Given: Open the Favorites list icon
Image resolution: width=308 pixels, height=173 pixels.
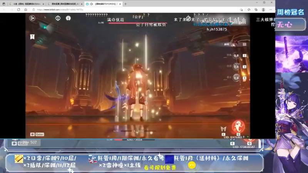Looking at the screenshot, I should click(249, 10).
